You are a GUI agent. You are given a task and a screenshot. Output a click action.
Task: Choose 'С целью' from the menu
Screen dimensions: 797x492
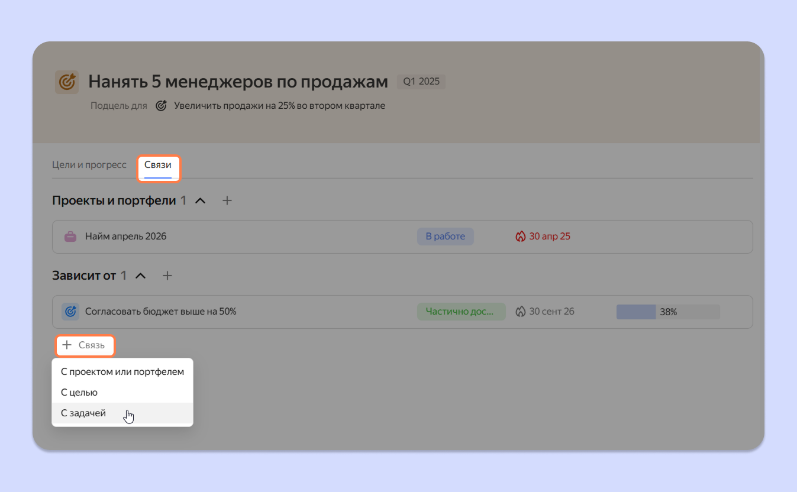(79, 392)
